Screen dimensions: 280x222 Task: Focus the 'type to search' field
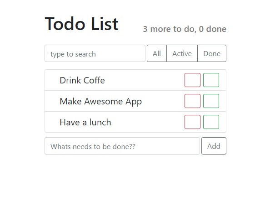(95, 53)
